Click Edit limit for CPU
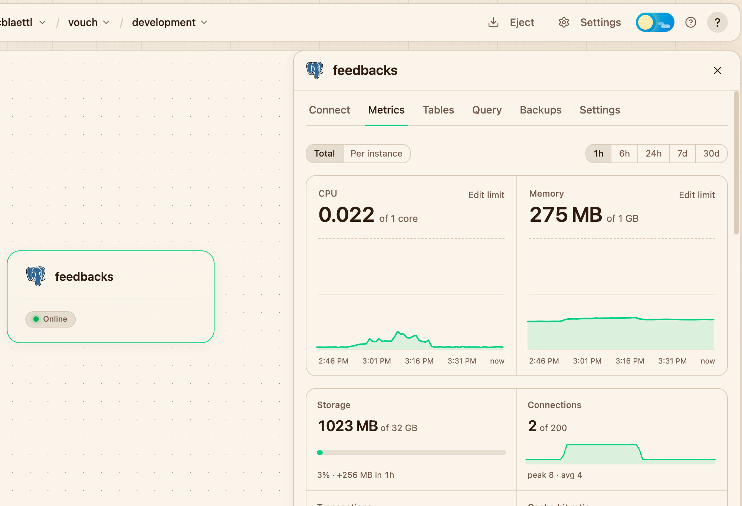The height and width of the screenshot is (506, 742). (x=486, y=195)
